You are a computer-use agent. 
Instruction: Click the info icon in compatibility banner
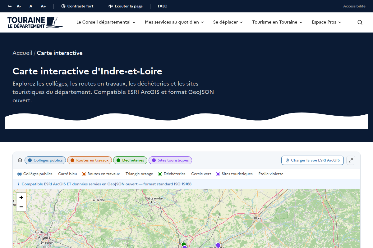coord(18,184)
